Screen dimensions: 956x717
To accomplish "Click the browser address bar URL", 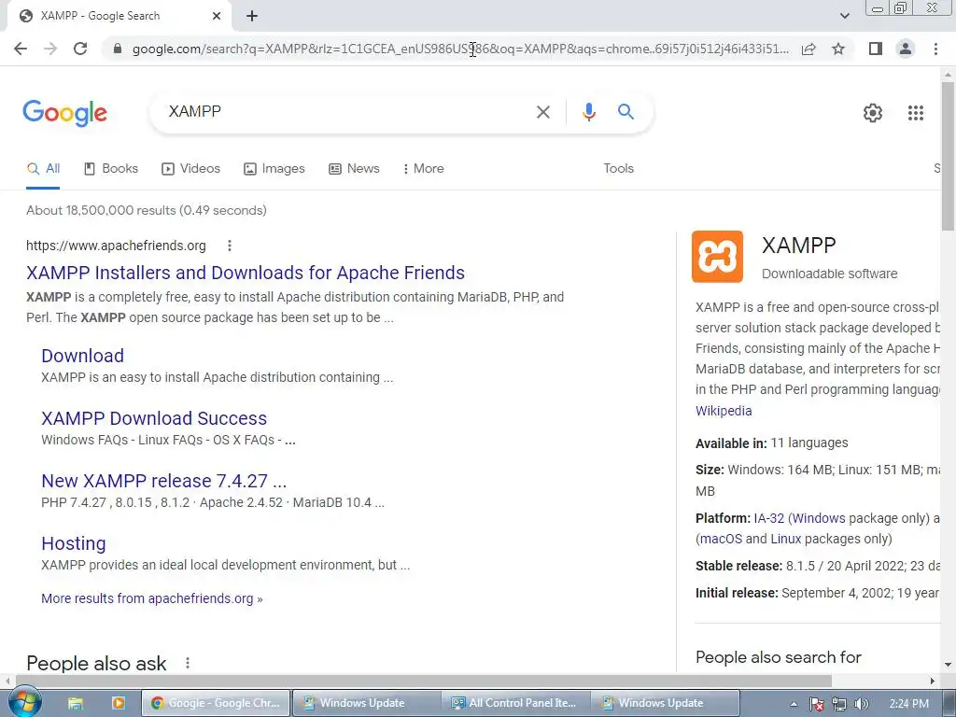I will [x=460, y=49].
